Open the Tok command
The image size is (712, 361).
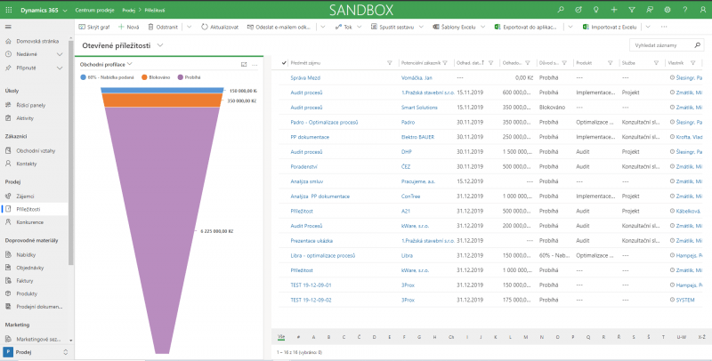[x=344, y=27]
